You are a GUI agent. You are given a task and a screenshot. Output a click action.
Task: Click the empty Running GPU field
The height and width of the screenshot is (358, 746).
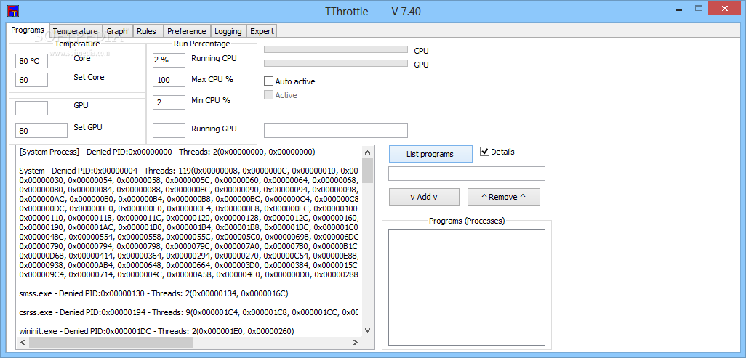coord(169,131)
